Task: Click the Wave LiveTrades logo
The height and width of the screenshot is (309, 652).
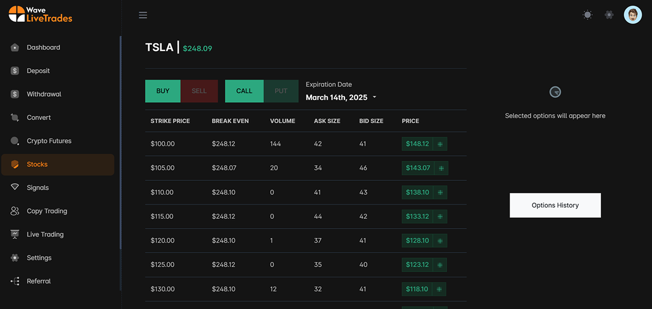Action: (41, 14)
